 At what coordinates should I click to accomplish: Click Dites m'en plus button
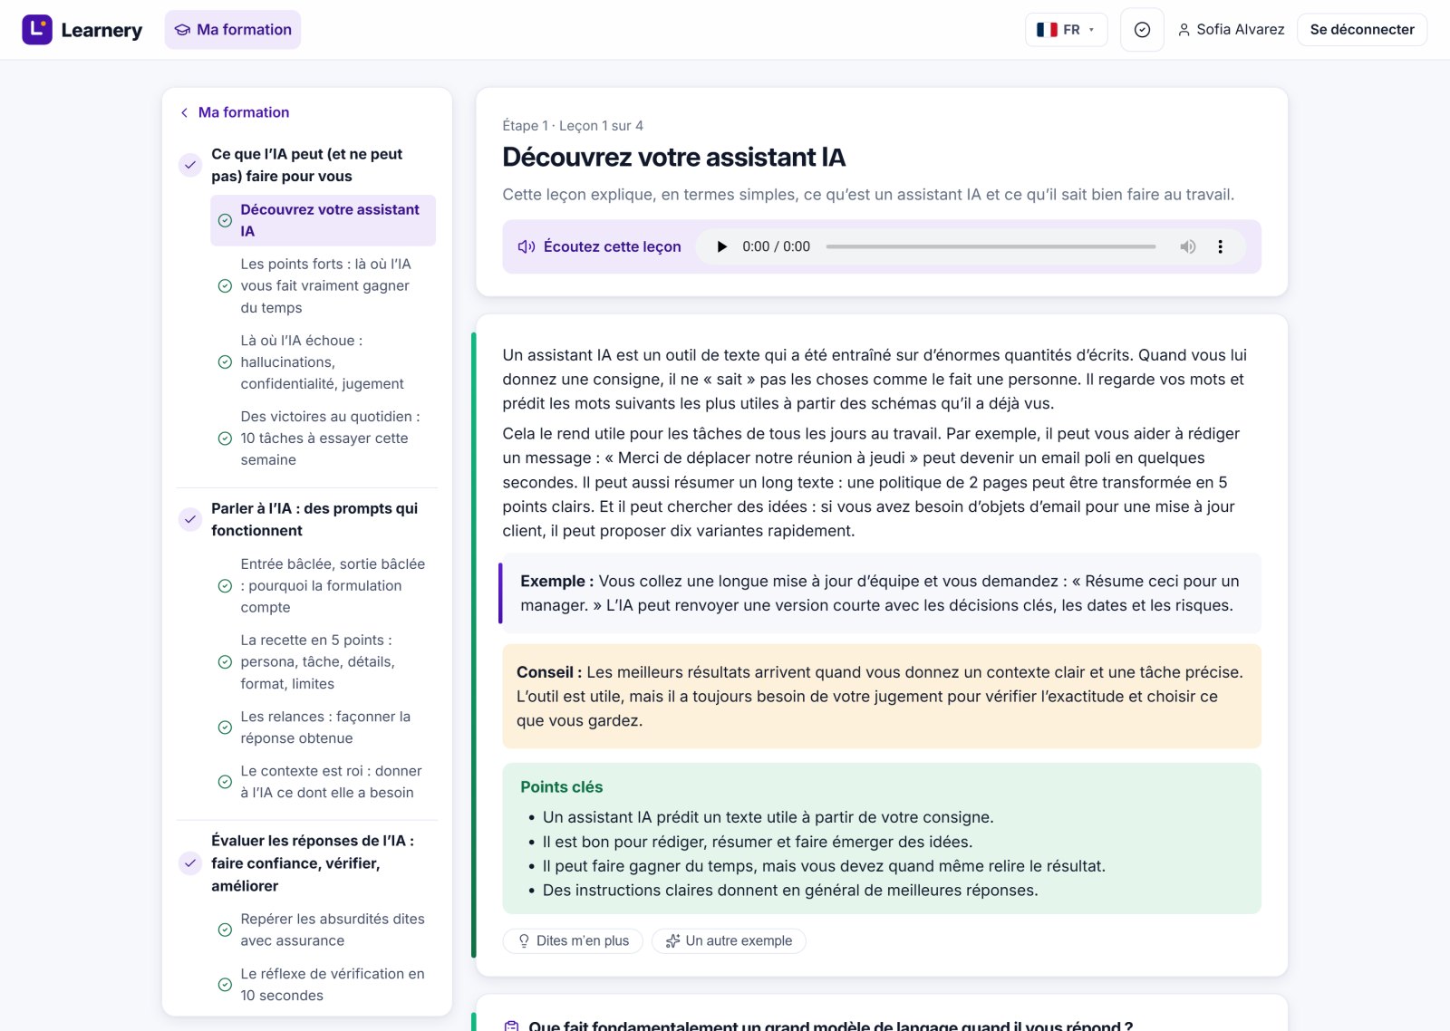click(573, 941)
